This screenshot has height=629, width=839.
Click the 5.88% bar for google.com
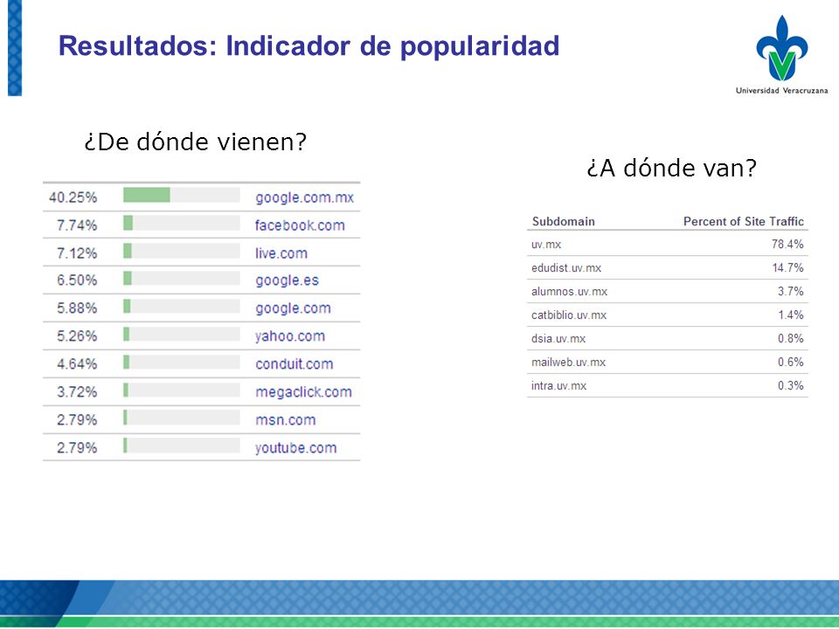pyautogui.click(x=182, y=306)
